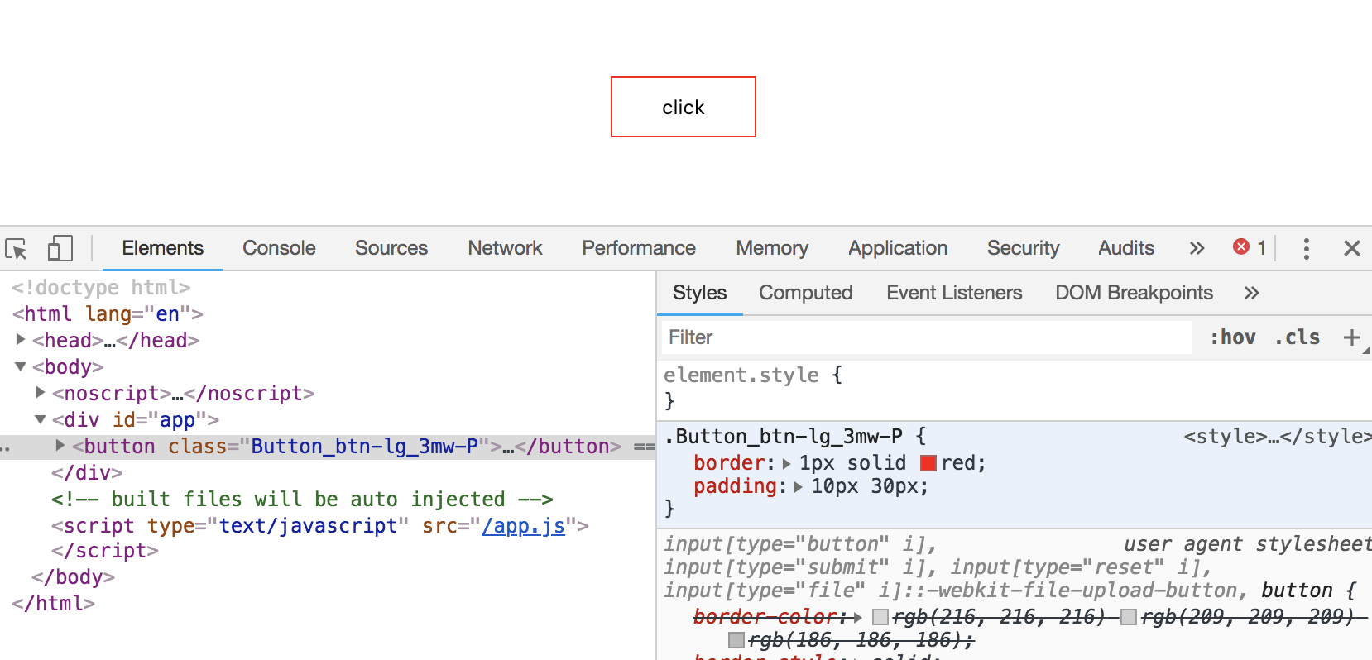Toggle the :hov element state panel
Image resolution: width=1372 pixels, height=660 pixels.
pos(1233,337)
